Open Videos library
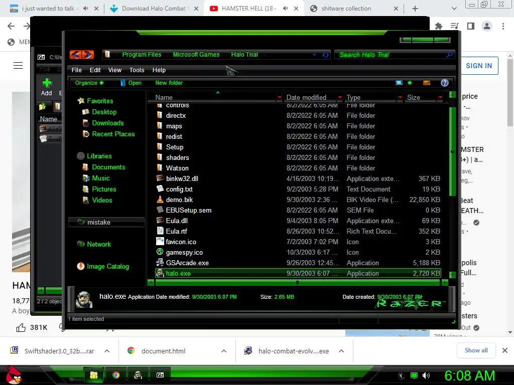This screenshot has width=514, height=385. (102, 201)
